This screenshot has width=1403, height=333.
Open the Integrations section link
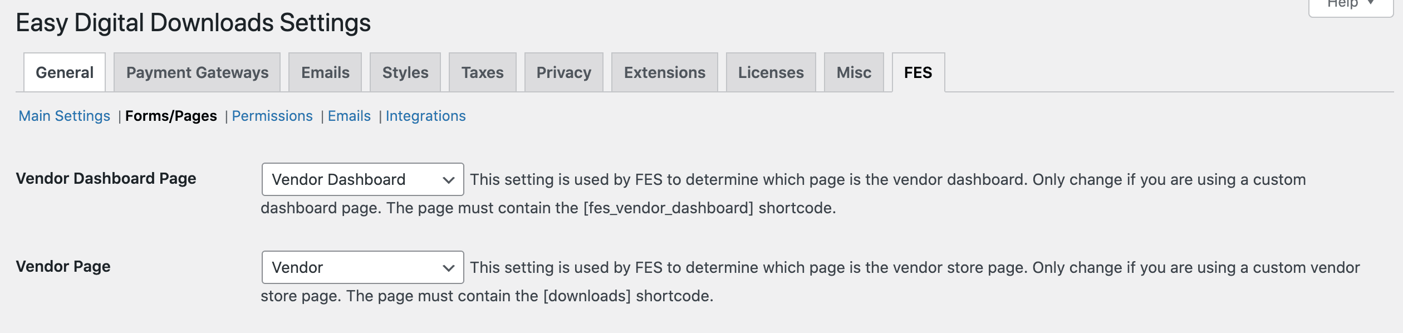click(x=425, y=116)
